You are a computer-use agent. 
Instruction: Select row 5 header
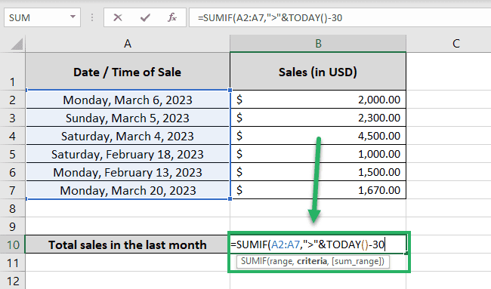13,154
